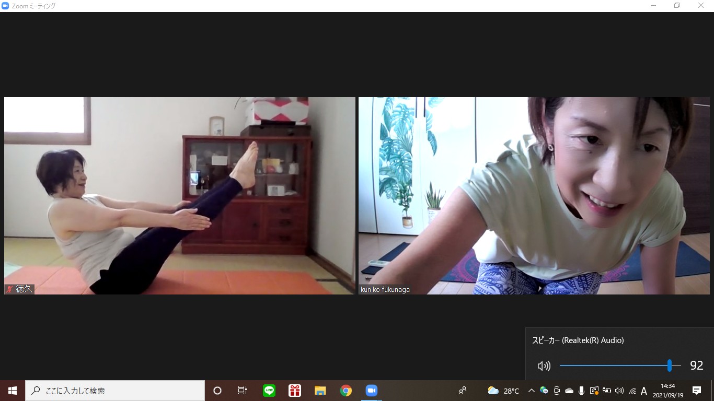The height and width of the screenshot is (401, 714).
Task: Open the Windows Start menu
Action: coord(13,391)
